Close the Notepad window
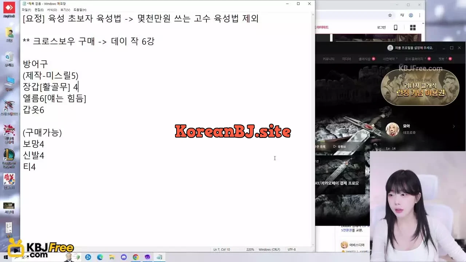 tap(309, 4)
